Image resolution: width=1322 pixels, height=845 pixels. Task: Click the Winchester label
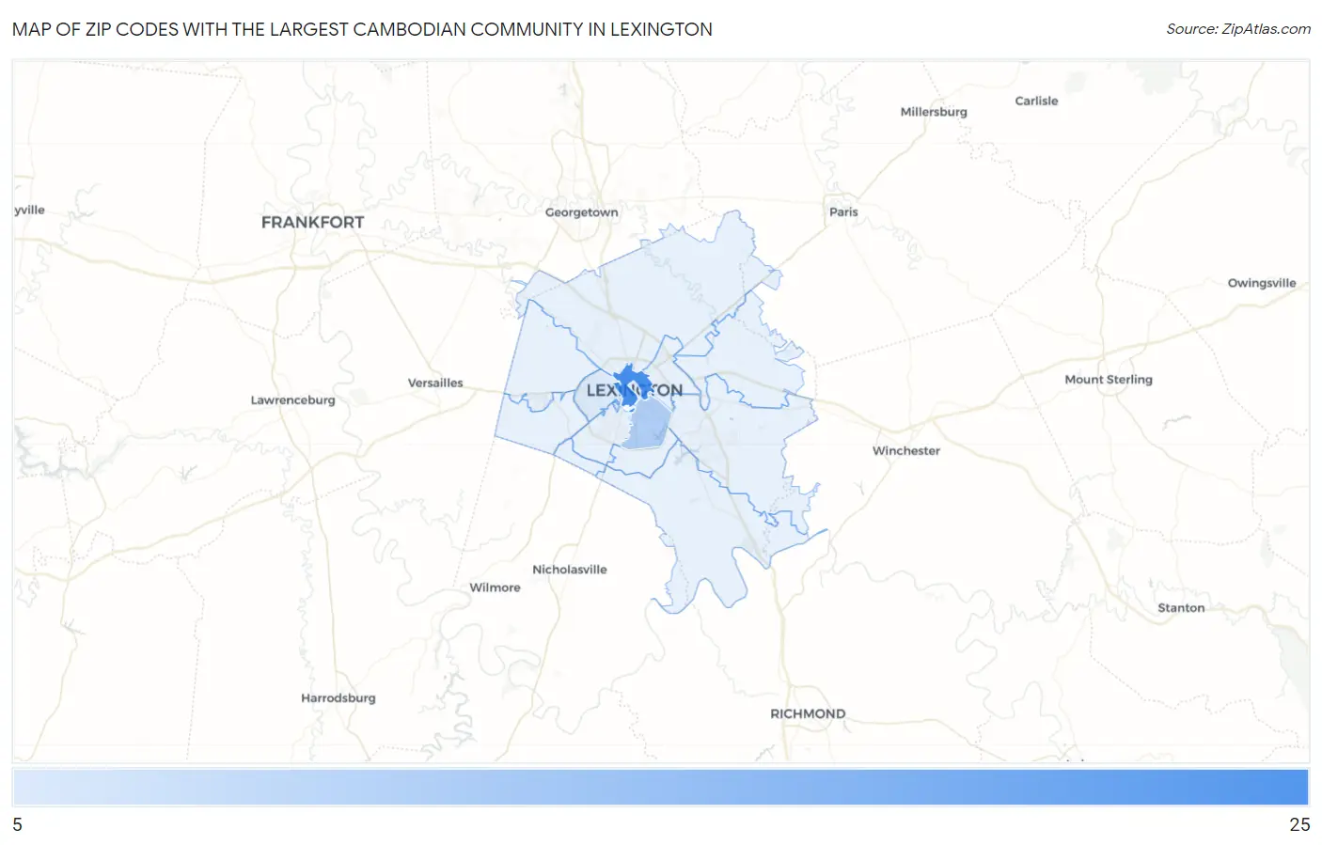click(x=906, y=450)
